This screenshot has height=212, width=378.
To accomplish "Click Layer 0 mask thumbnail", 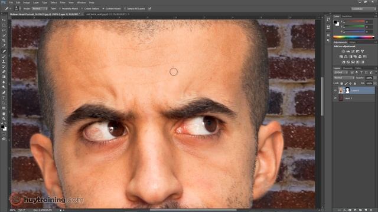I will 347,90.
